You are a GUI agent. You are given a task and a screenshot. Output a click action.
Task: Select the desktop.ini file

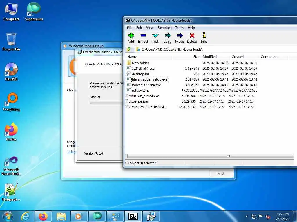click(x=138, y=74)
